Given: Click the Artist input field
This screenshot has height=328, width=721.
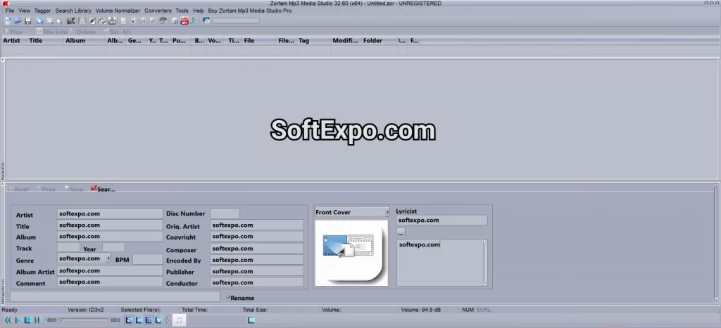Looking at the screenshot, I should (x=109, y=214).
